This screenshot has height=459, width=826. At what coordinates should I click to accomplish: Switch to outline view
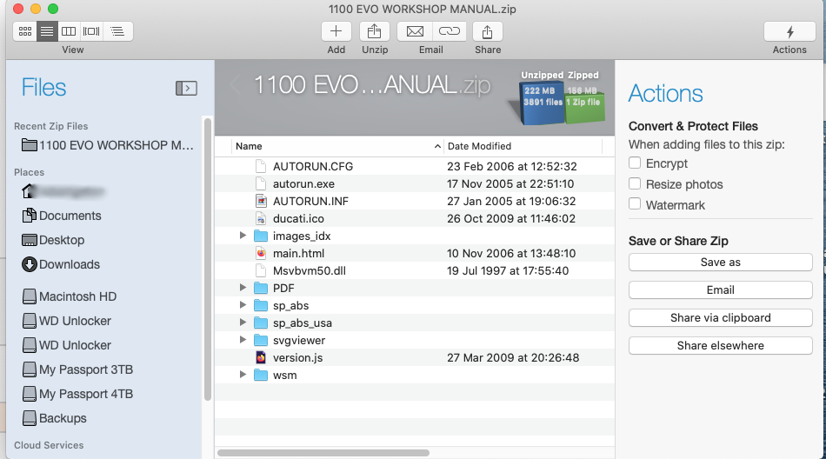(x=117, y=31)
